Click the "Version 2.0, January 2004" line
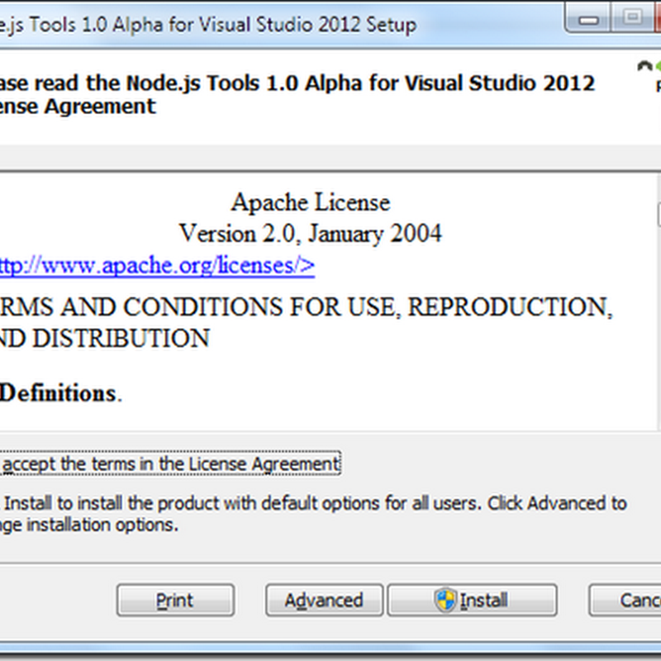The height and width of the screenshot is (661, 661). tap(310, 234)
